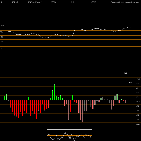Click the right end of the white RSI line
The height and width of the screenshot is (141, 141).
tap(125, 28)
